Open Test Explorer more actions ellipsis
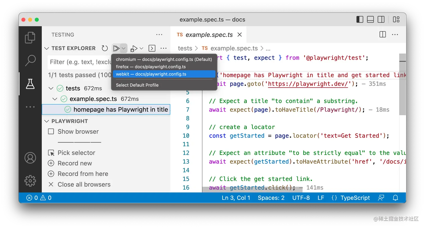The width and height of the screenshot is (425, 228). [x=163, y=48]
